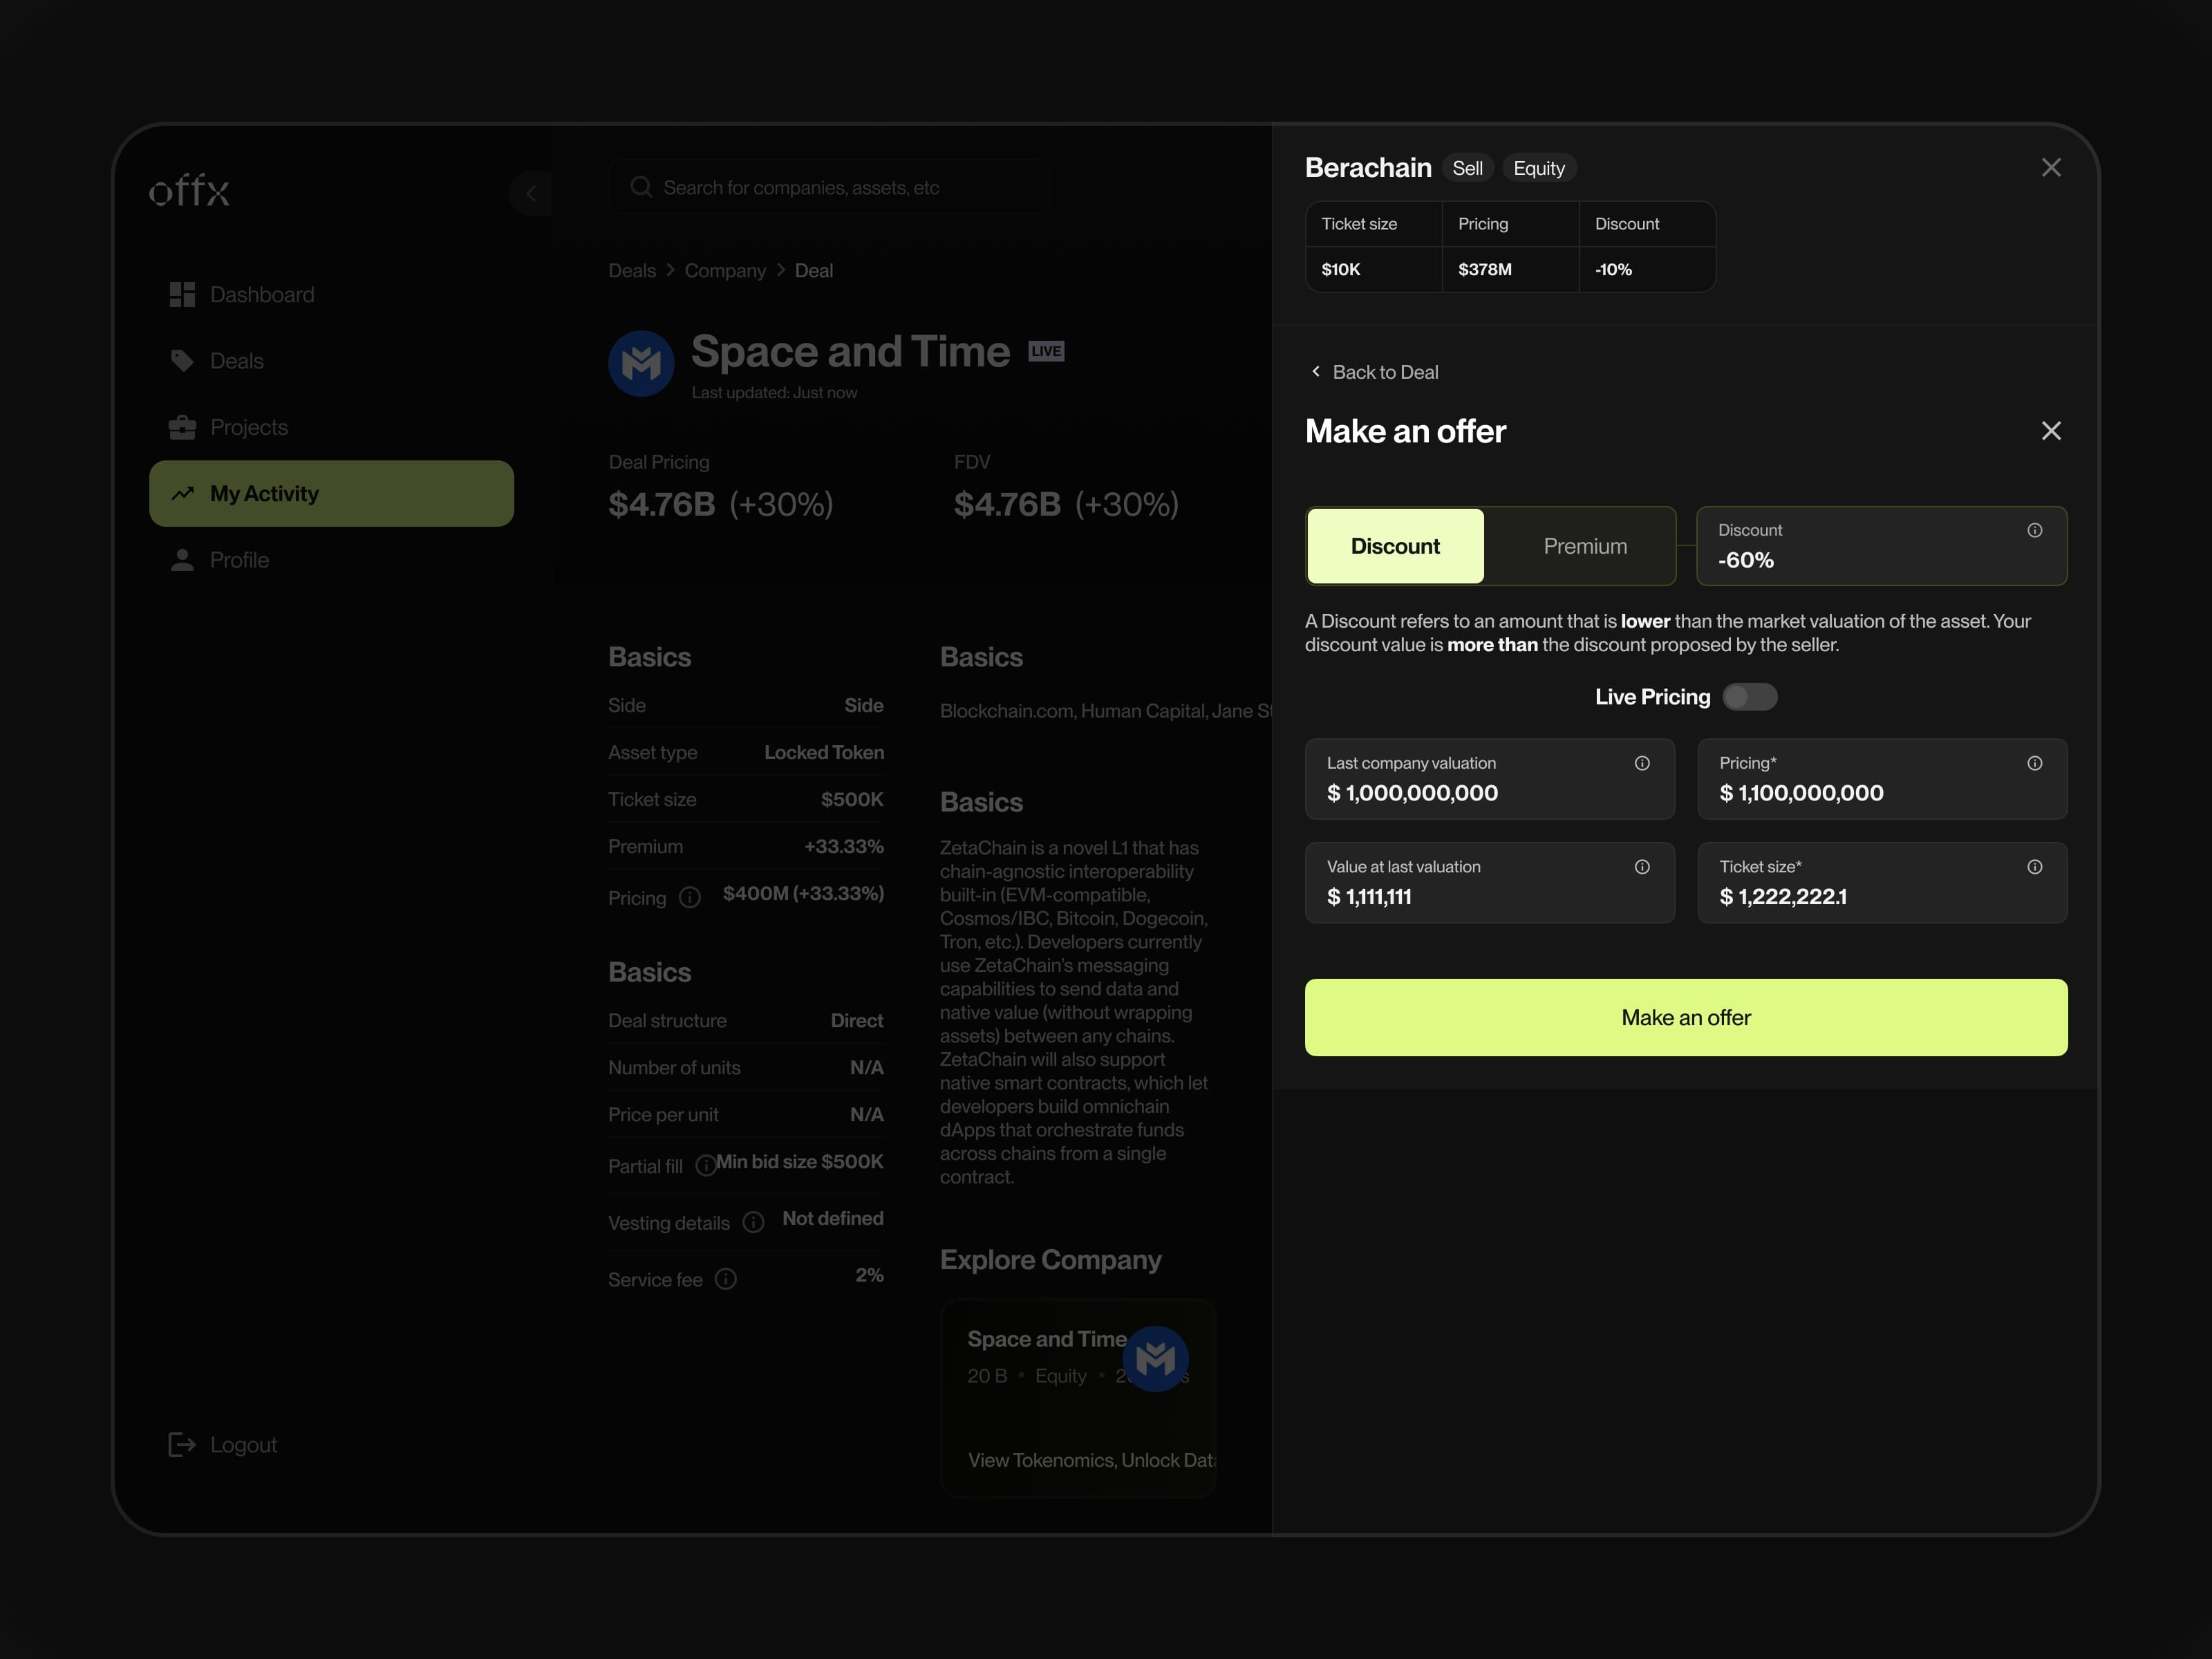This screenshot has width=2212, height=1659.
Task: Go to Deals breadcrumb
Action: (632, 270)
